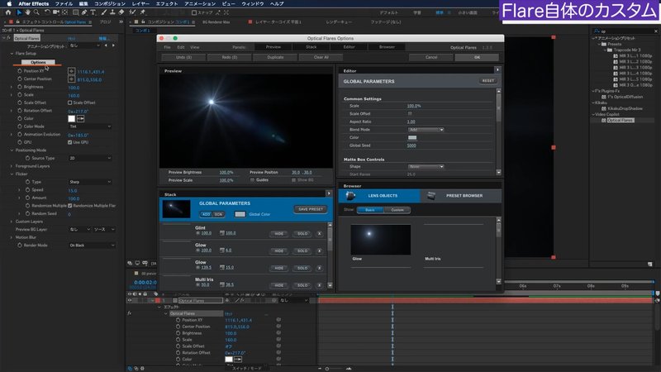Click the Duplicate button
The width and height of the screenshot is (661, 372).
[x=275, y=57]
